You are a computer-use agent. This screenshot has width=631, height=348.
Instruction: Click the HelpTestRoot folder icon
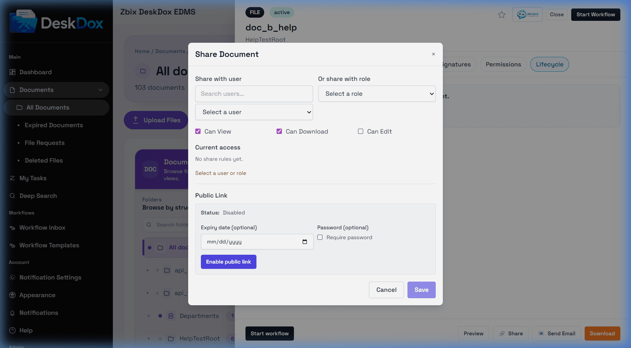click(171, 338)
